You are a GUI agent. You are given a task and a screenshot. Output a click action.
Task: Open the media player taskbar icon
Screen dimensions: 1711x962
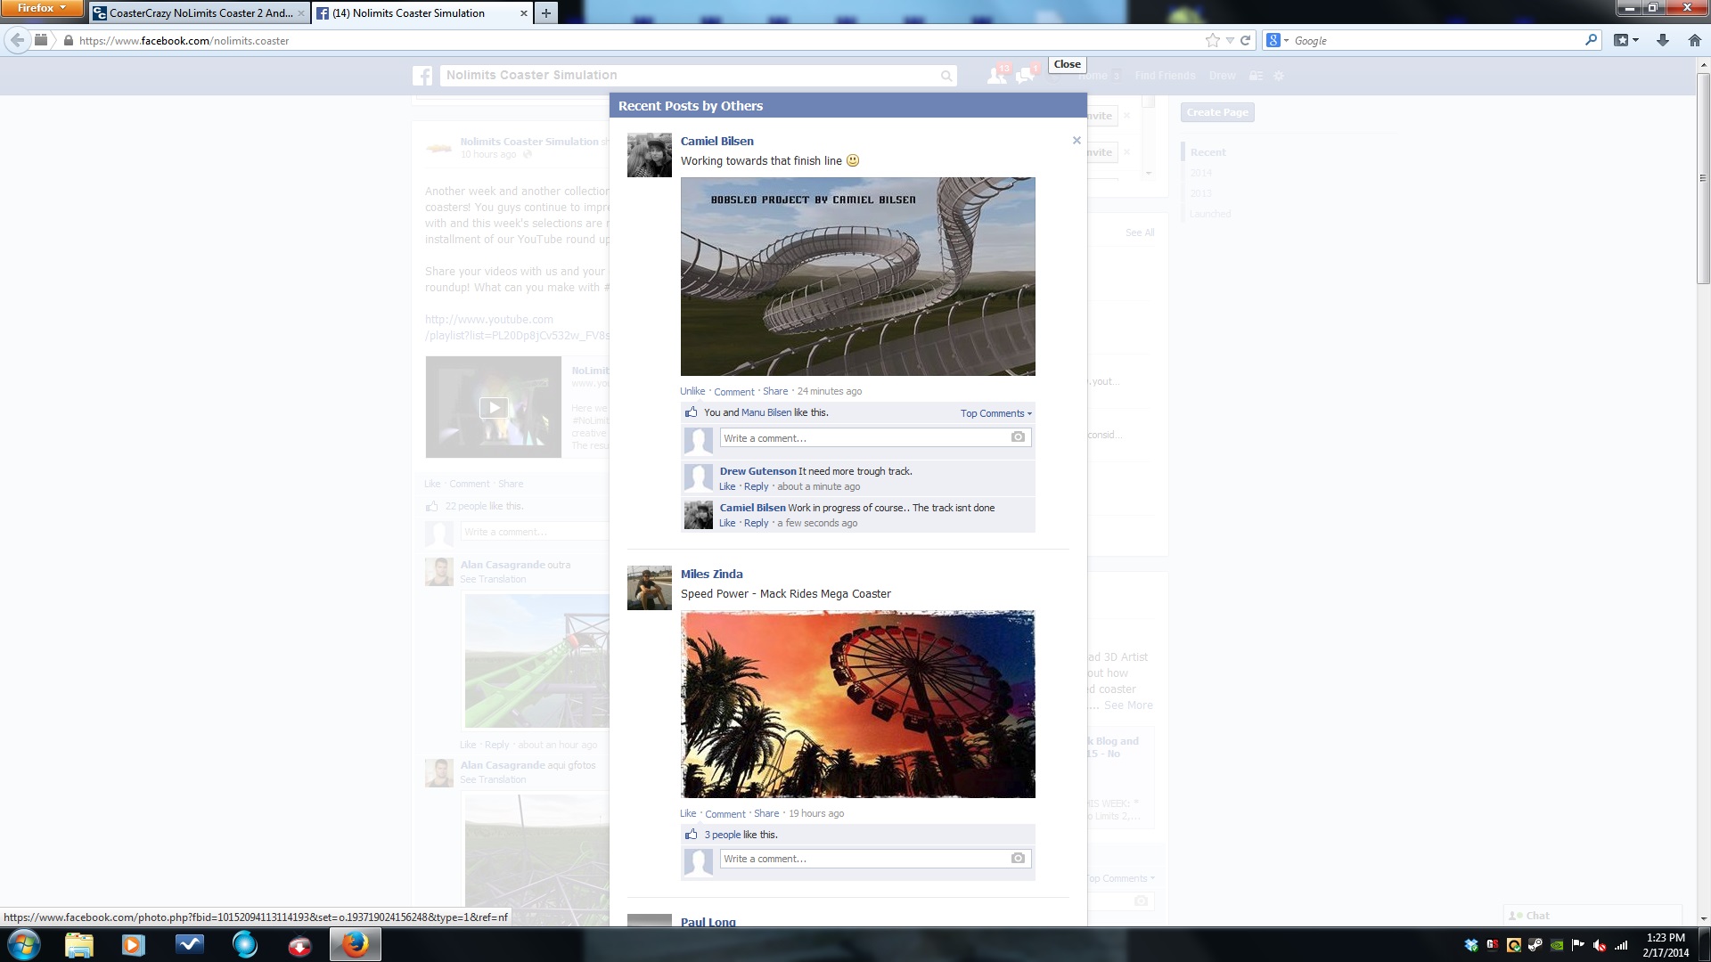(x=133, y=944)
